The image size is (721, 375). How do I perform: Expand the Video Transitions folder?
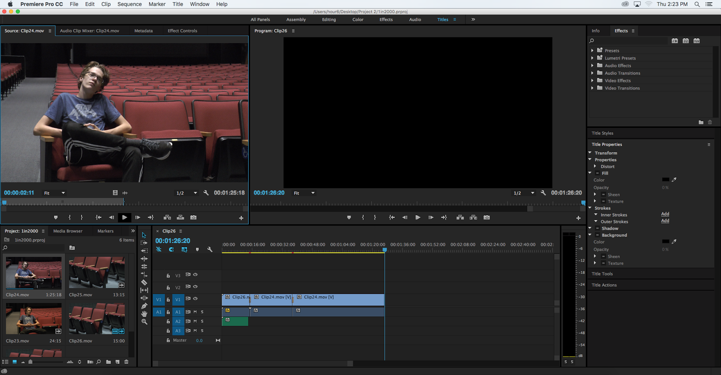tap(592, 88)
